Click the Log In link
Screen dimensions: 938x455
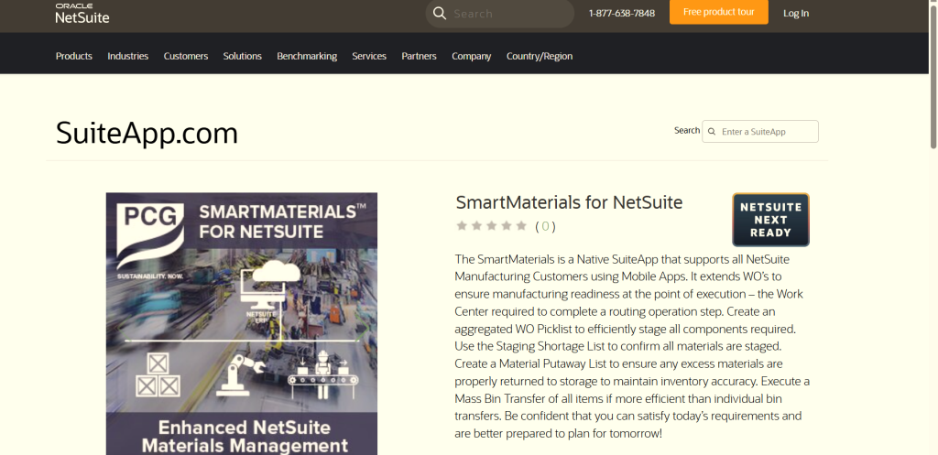(796, 13)
